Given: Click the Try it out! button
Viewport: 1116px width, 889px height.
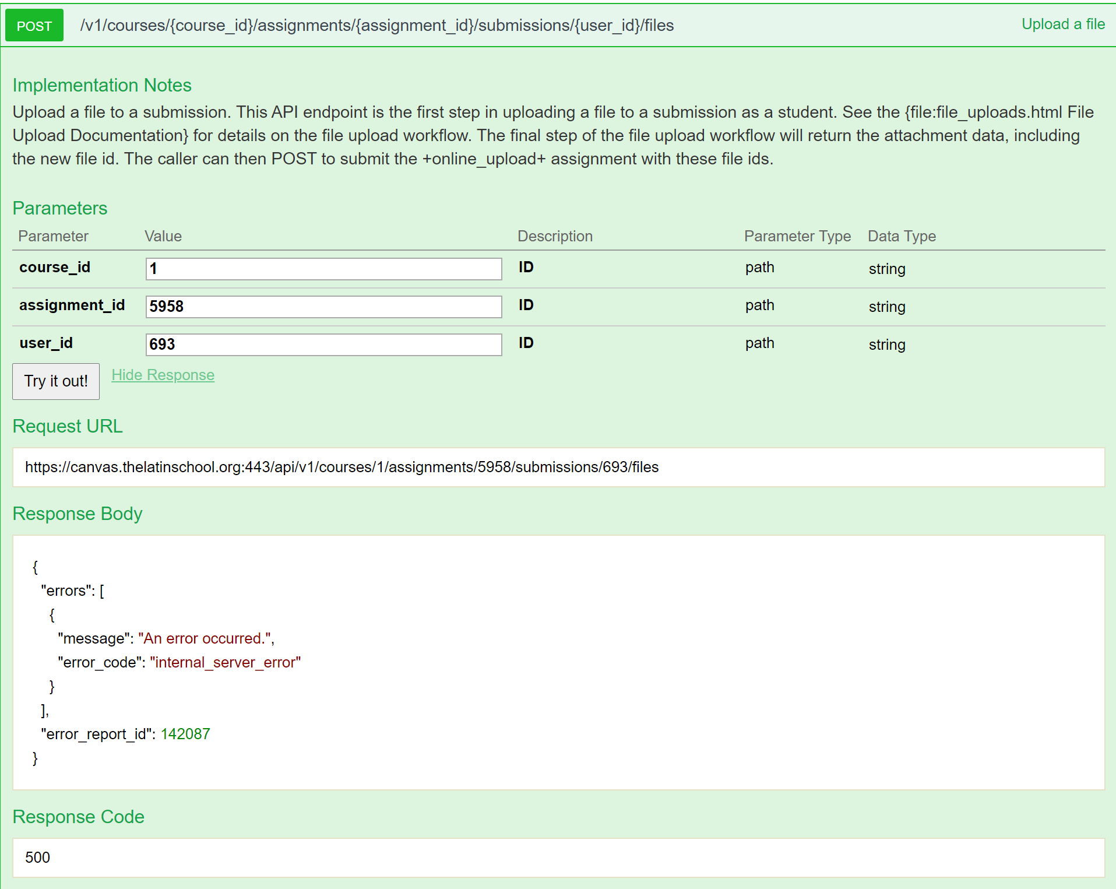Looking at the screenshot, I should 55,381.
